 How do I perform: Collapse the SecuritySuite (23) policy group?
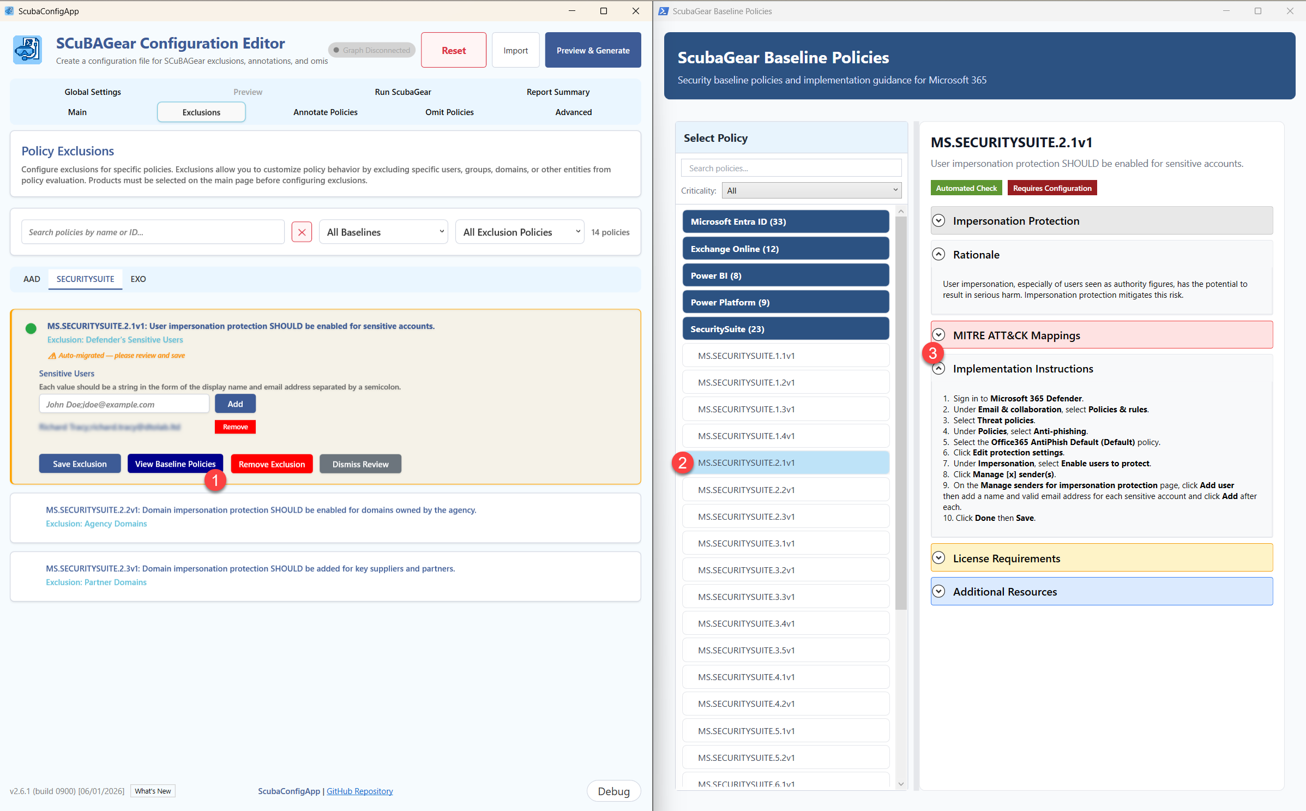tap(785, 329)
